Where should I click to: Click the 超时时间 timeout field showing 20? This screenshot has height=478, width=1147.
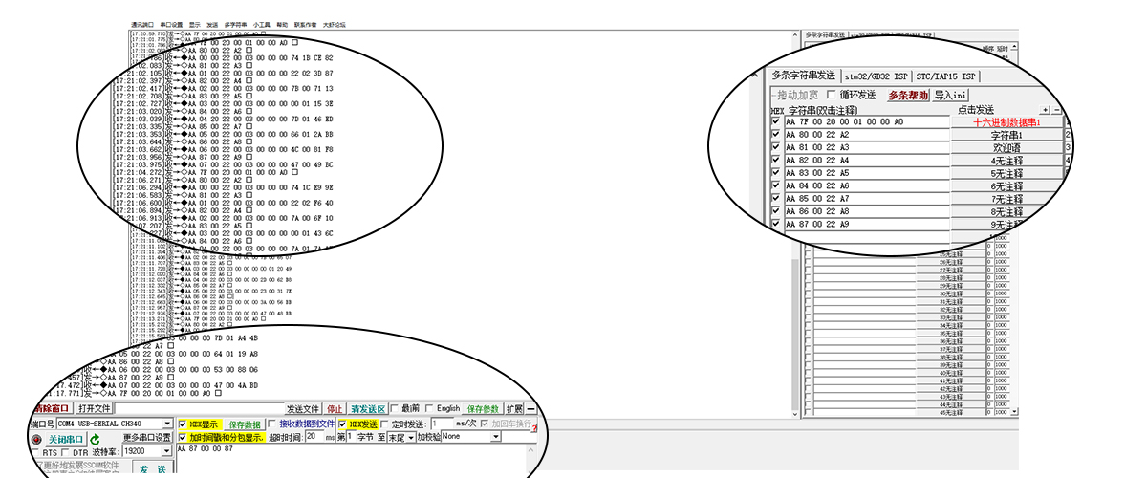(317, 437)
